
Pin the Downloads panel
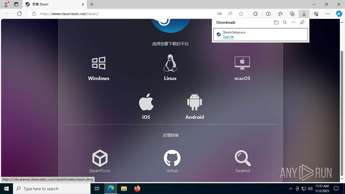302,22
